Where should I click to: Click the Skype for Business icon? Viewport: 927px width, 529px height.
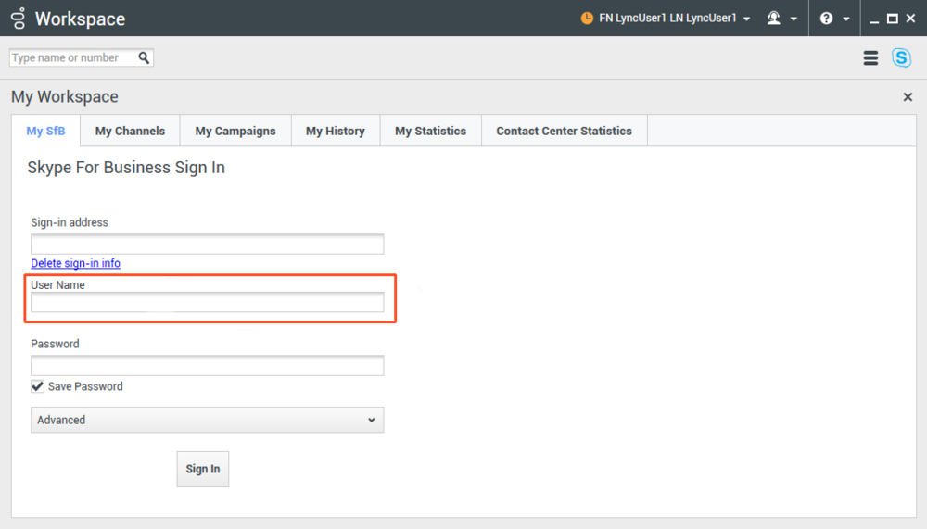901,58
